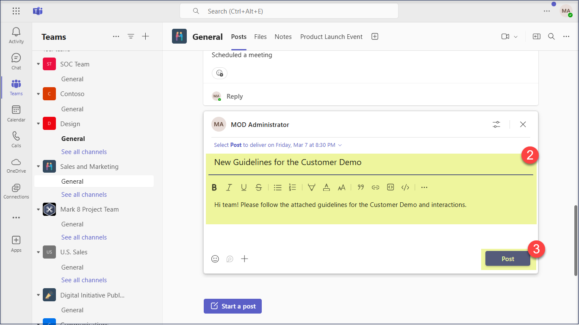Switch to the Files tab
Image resolution: width=579 pixels, height=325 pixels.
click(x=260, y=37)
